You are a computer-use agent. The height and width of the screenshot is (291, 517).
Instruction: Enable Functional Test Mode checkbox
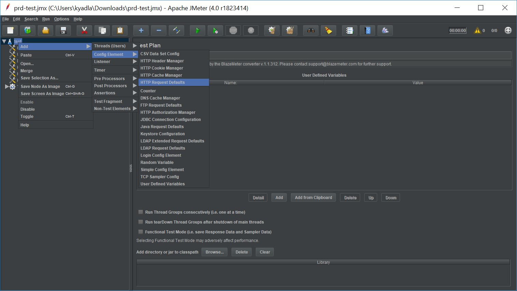[x=141, y=232]
